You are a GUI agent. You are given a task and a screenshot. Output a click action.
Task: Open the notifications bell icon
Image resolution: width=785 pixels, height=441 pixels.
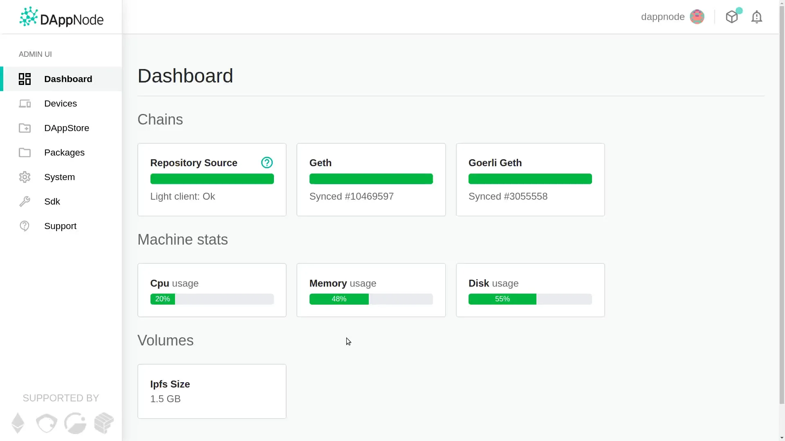[757, 17]
